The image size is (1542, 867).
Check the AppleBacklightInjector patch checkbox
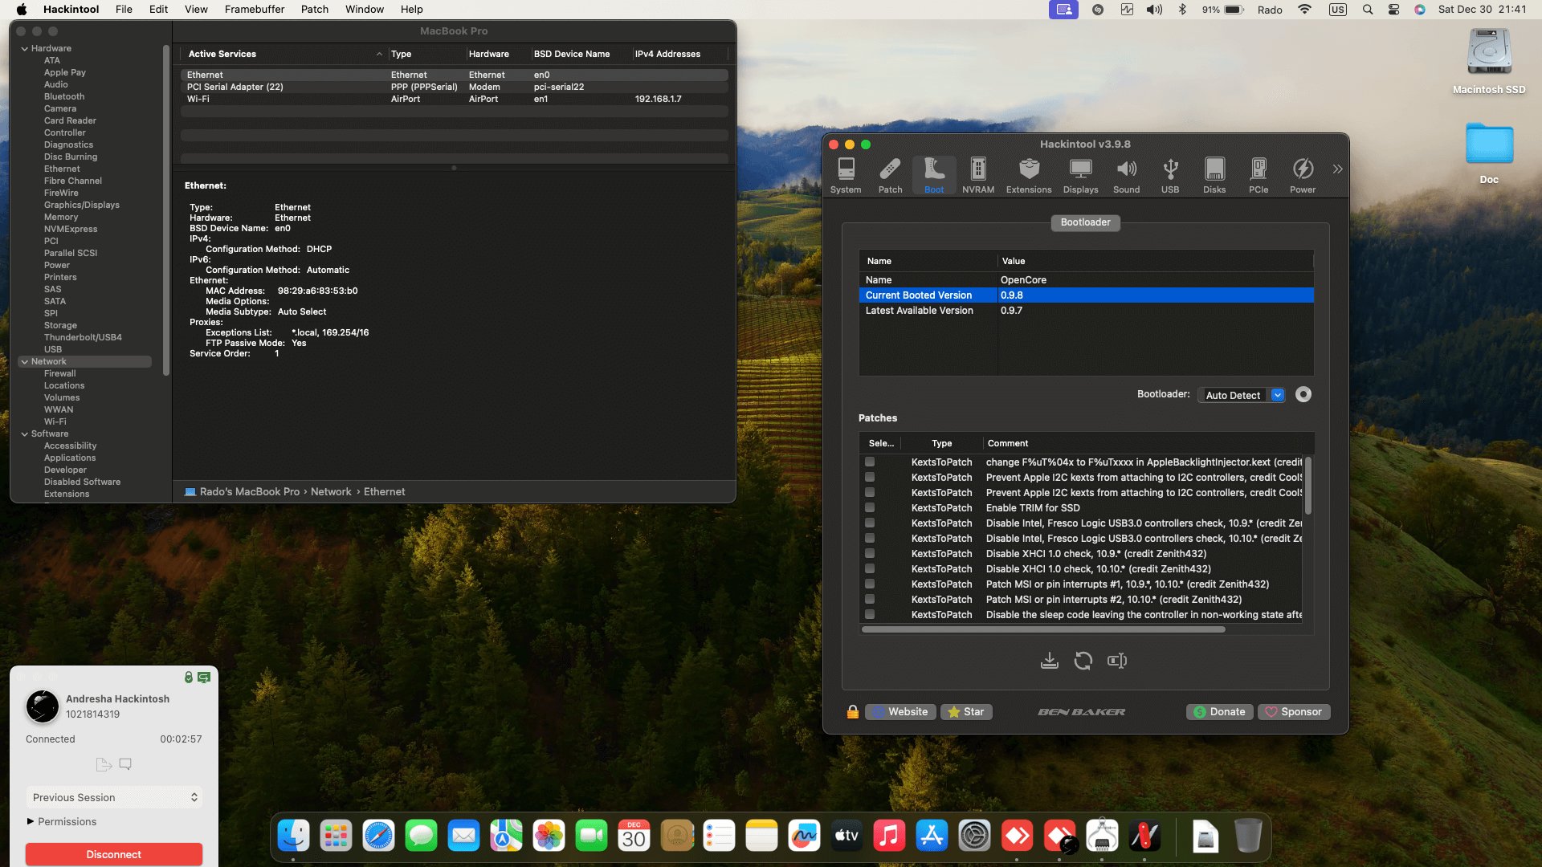tap(869, 462)
